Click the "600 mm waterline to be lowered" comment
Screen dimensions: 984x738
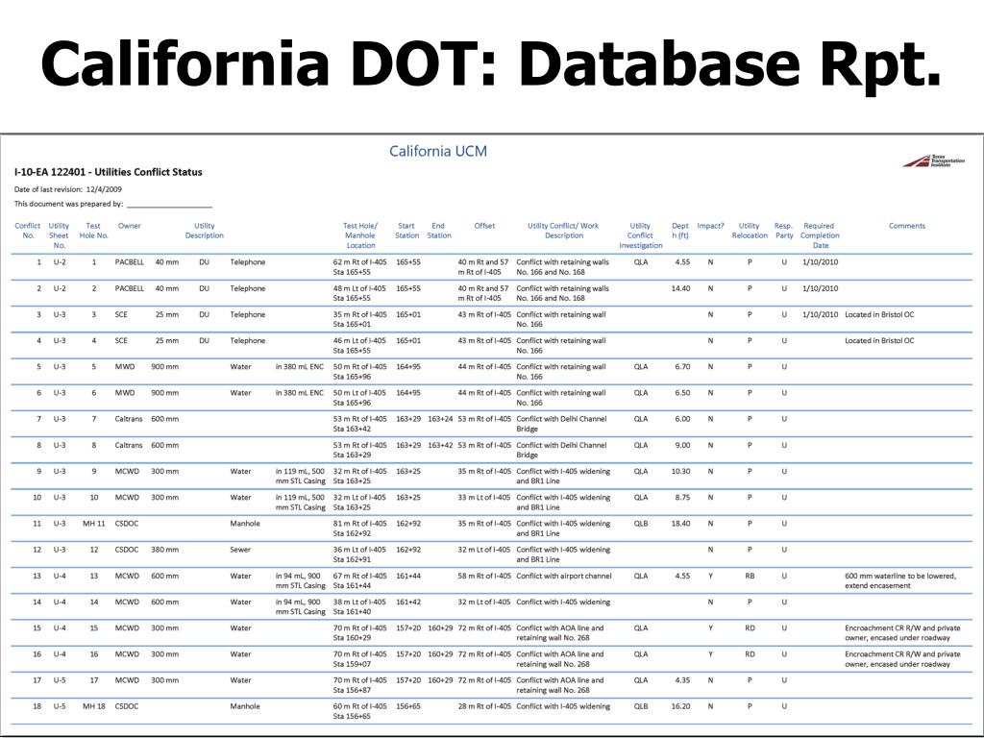899,581
